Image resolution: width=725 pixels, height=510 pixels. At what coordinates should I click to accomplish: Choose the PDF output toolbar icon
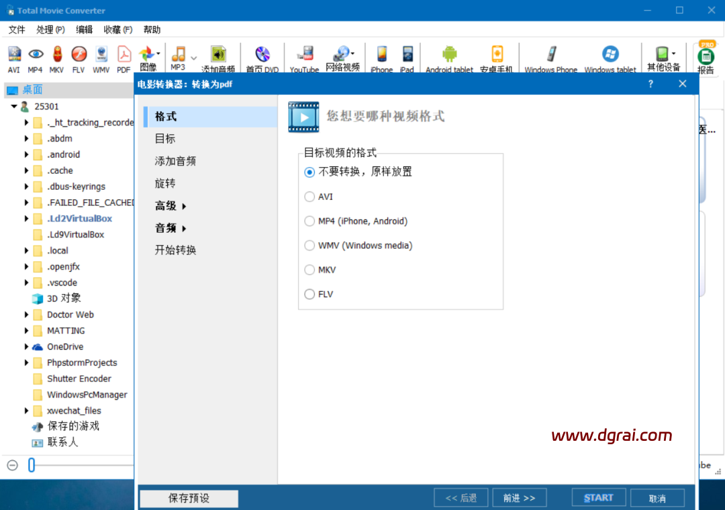pos(124,58)
